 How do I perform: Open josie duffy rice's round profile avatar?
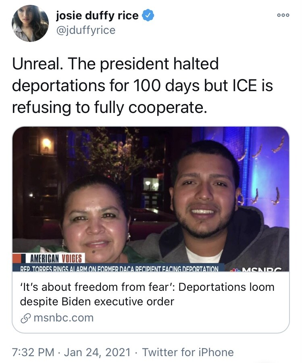pyautogui.click(x=30, y=23)
